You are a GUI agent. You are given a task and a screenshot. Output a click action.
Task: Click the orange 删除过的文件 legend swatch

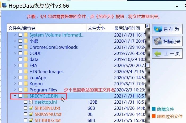[x=154, y=116]
